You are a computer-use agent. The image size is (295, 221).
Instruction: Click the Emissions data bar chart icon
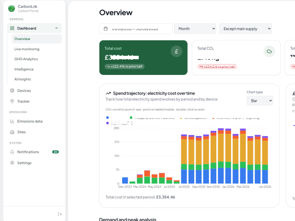click(x=12, y=121)
